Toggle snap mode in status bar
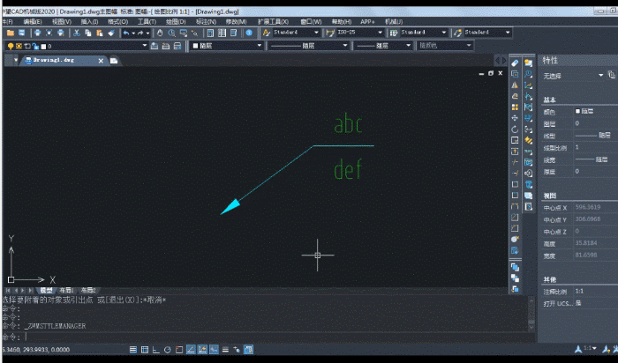 pyautogui.click(x=133, y=350)
